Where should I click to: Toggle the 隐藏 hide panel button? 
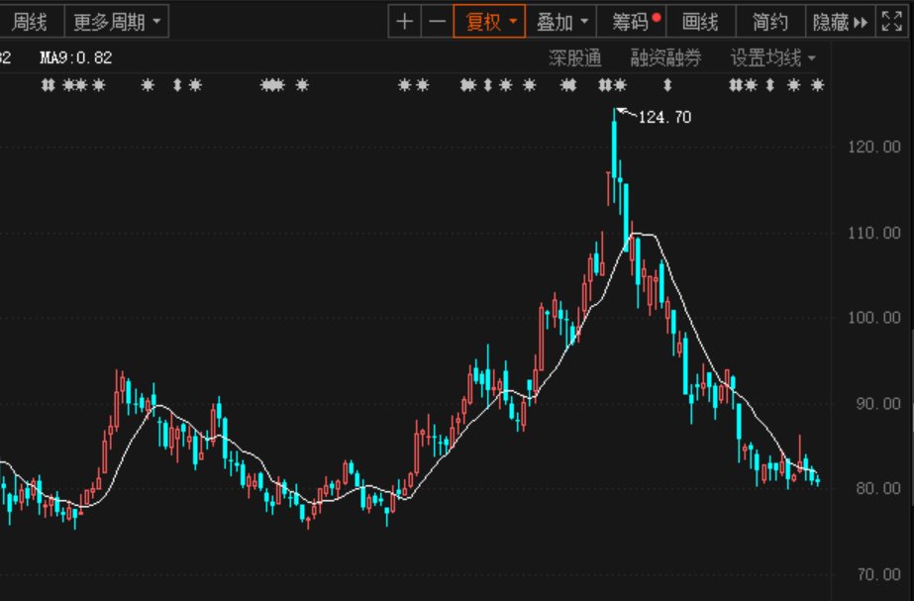830,22
